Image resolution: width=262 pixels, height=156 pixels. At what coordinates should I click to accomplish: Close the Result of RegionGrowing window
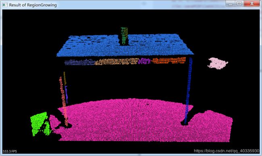pos(252,4)
